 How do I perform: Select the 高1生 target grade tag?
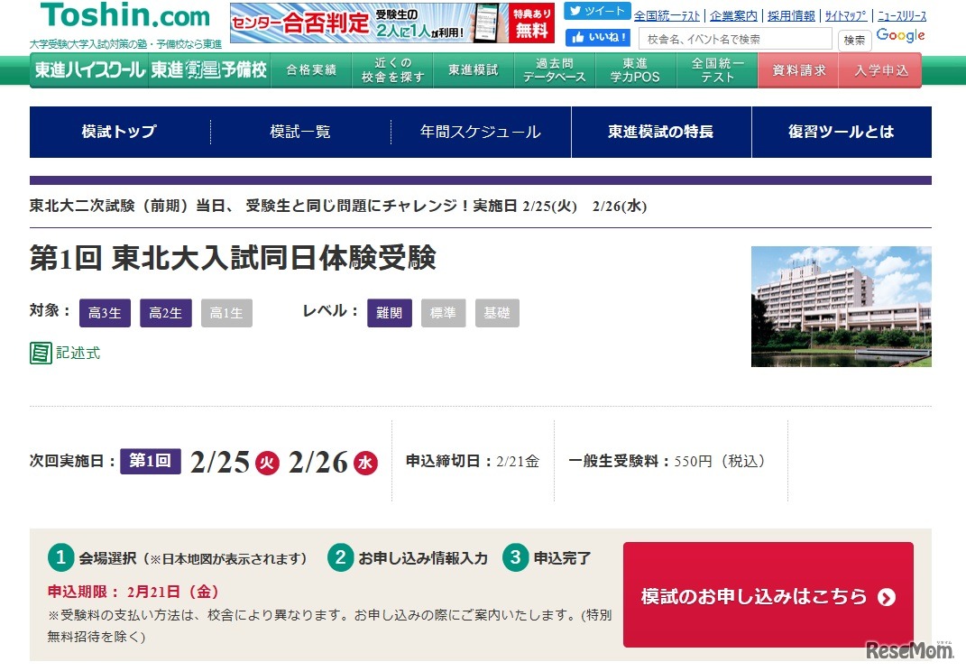point(226,313)
